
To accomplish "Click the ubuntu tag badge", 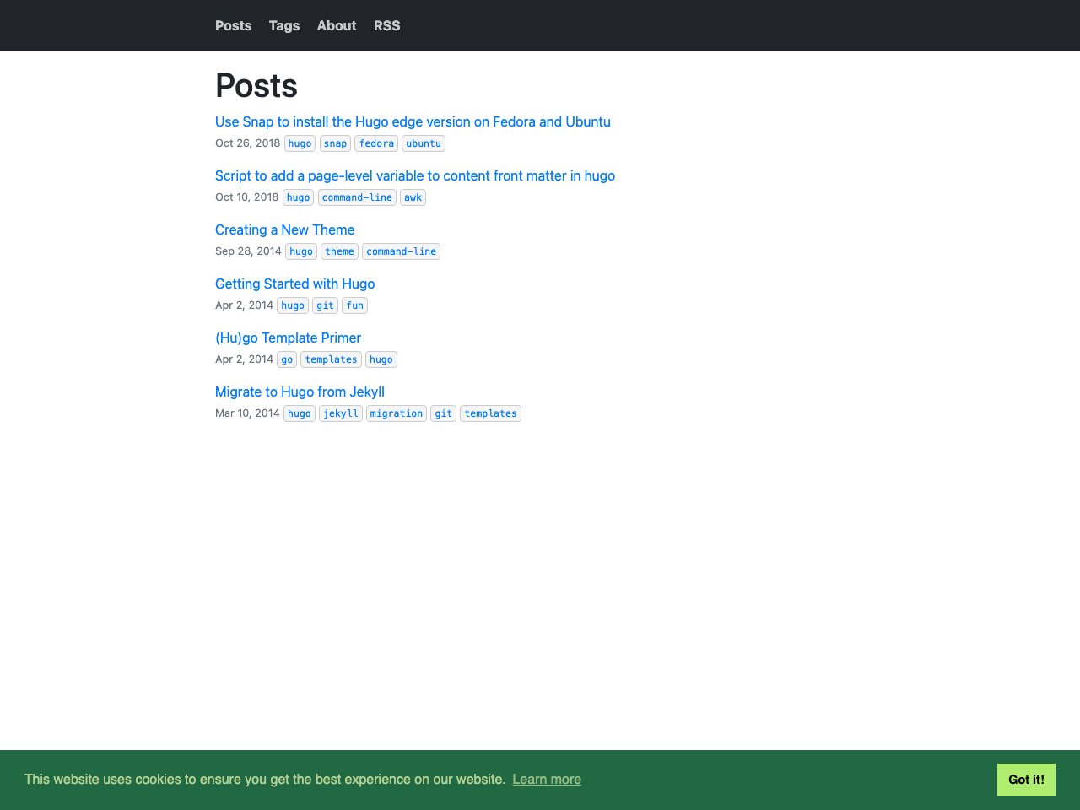I will (x=423, y=143).
